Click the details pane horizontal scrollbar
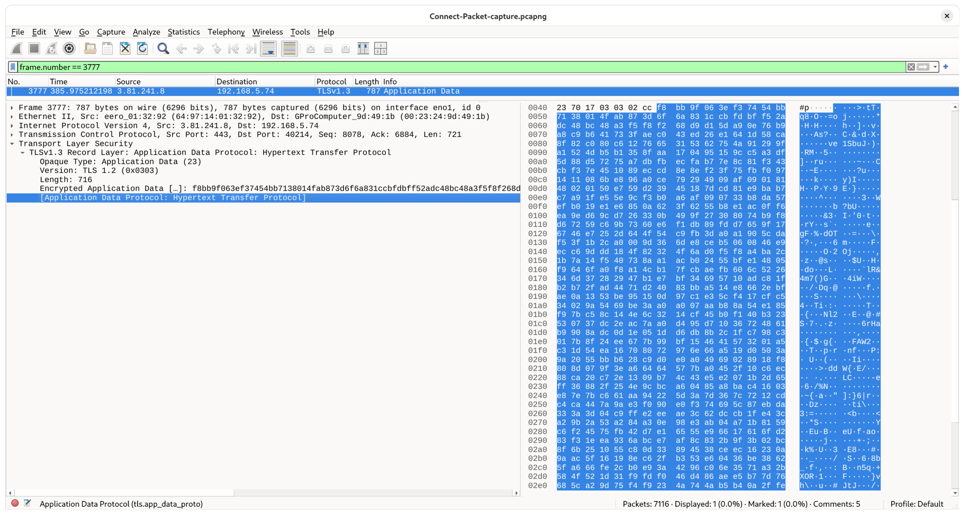 [263, 493]
